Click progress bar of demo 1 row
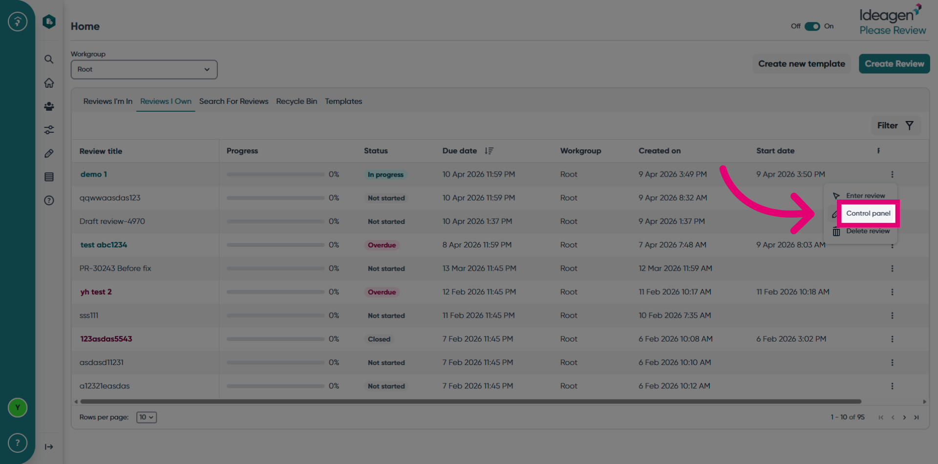 click(x=276, y=174)
